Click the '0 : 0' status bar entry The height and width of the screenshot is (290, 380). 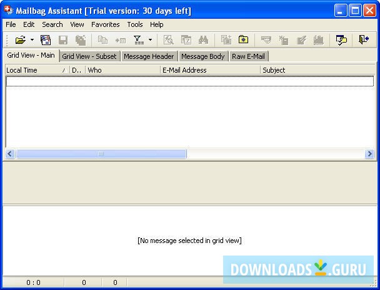34,282
